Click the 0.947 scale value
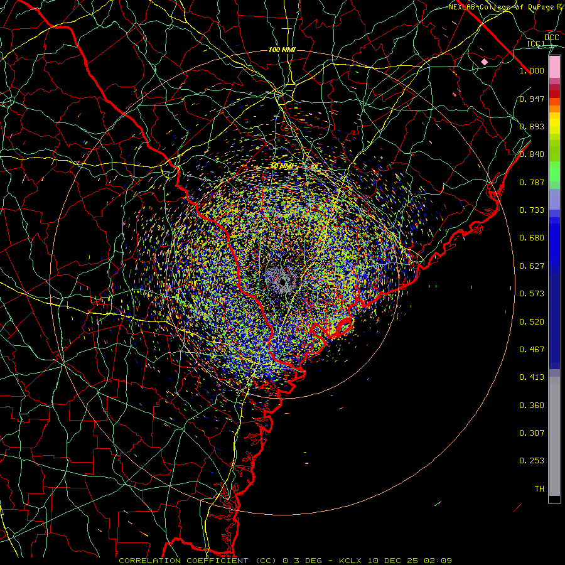The width and height of the screenshot is (565, 565). point(532,99)
